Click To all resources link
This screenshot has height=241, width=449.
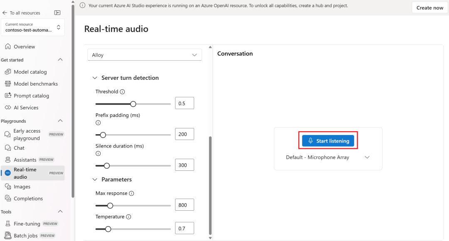click(x=25, y=13)
